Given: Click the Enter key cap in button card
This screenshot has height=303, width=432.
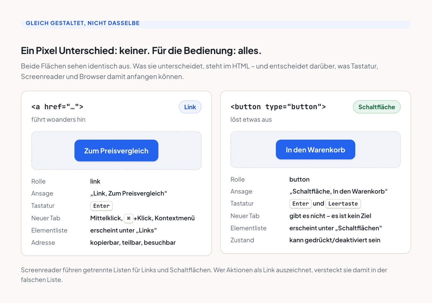Looking at the screenshot, I should [x=300, y=204].
